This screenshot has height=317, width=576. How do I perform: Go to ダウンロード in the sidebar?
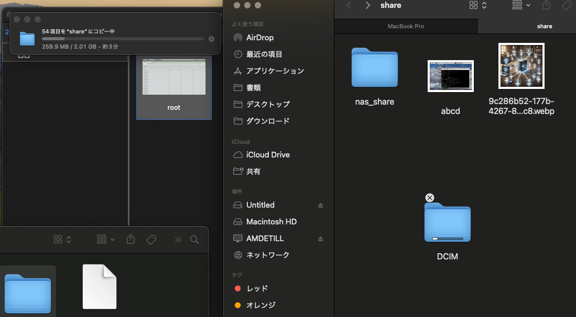[x=267, y=121]
